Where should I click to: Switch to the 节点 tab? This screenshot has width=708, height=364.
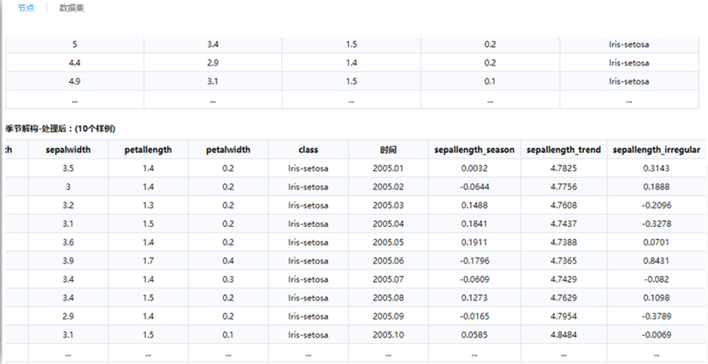tap(26, 7)
